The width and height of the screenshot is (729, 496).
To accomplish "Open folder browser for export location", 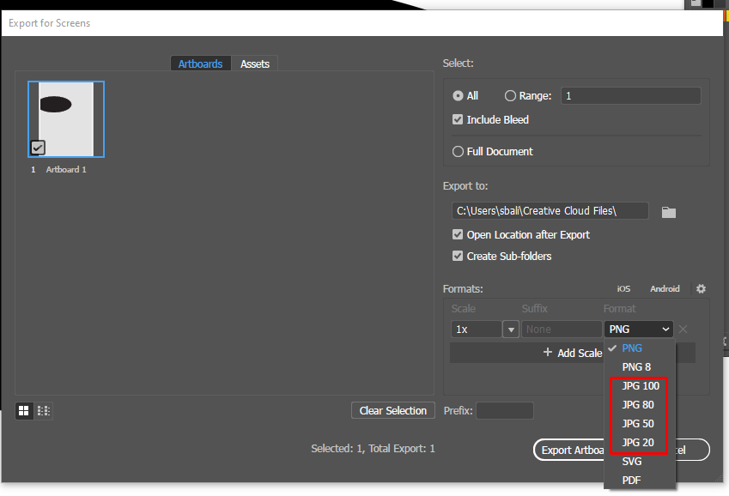I will pyautogui.click(x=669, y=210).
